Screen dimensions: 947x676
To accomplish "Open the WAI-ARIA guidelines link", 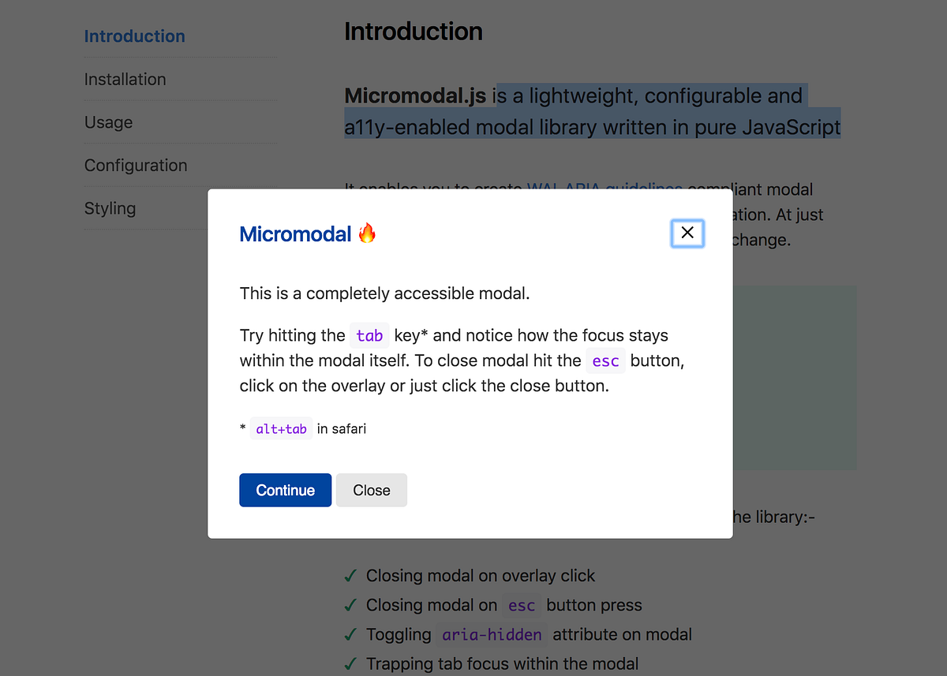I will tap(605, 189).
